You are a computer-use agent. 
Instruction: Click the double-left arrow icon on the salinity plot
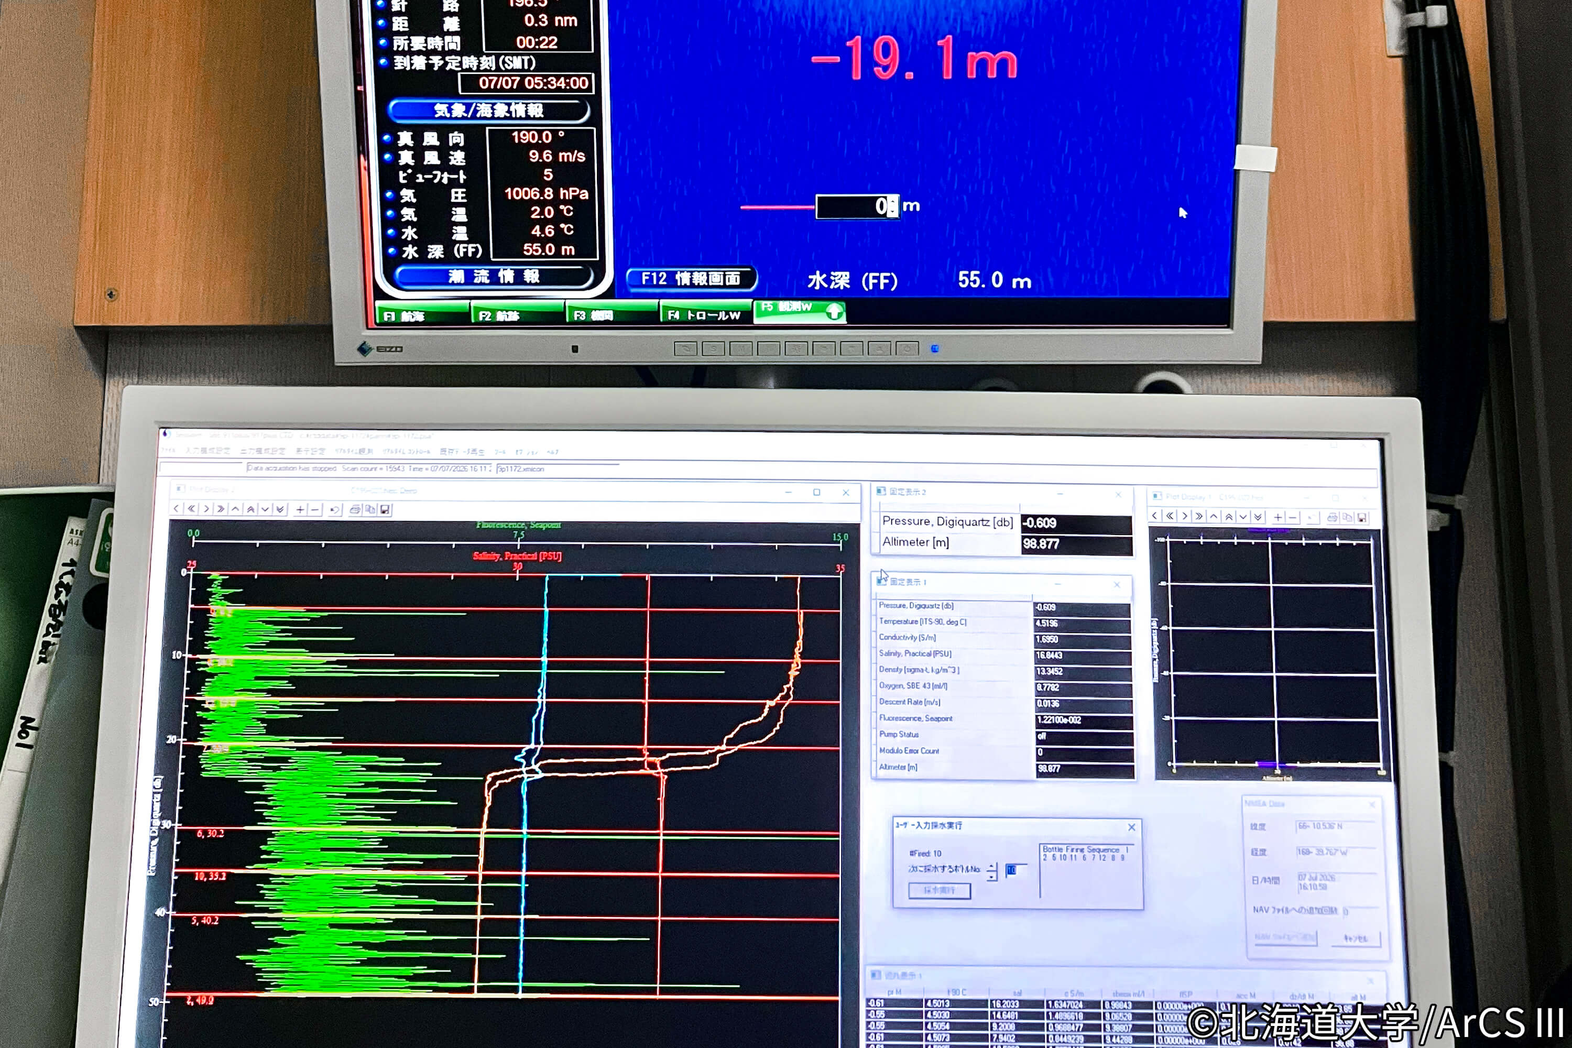[191, 509]
